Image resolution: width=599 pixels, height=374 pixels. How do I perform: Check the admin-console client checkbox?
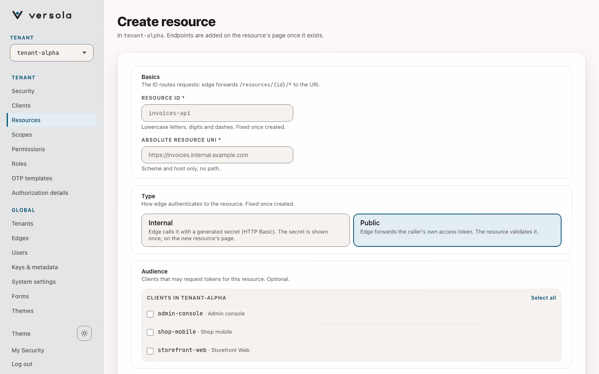(150, 314)
